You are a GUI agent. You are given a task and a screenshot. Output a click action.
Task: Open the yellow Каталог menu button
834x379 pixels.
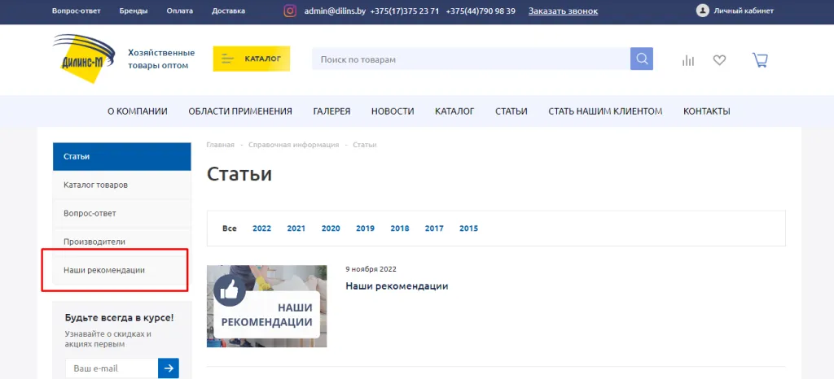tap(251, 59)
